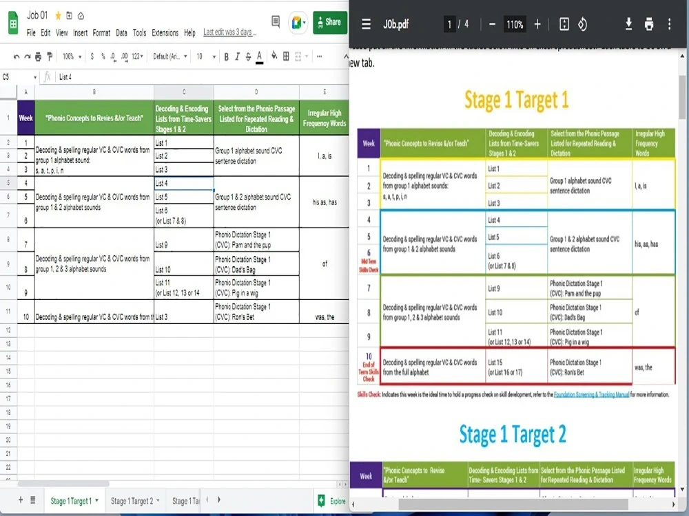The width and height of the screenshot is (689, 516).
Task: Click the formula bar showing List 4
Action: [202, 77]
